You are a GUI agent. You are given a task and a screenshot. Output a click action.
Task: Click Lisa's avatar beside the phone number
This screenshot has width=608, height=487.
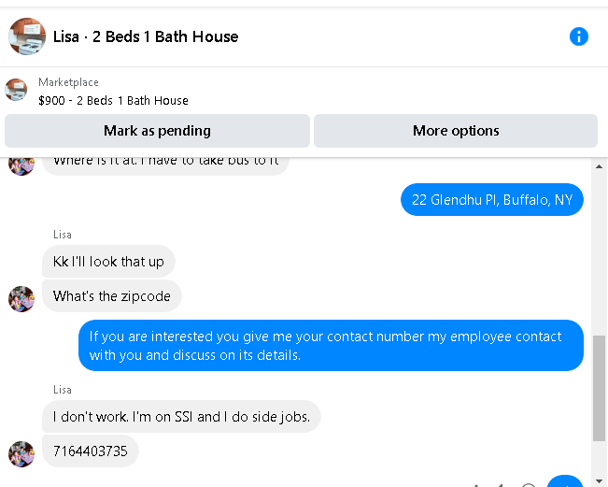(x=21, y=454)
